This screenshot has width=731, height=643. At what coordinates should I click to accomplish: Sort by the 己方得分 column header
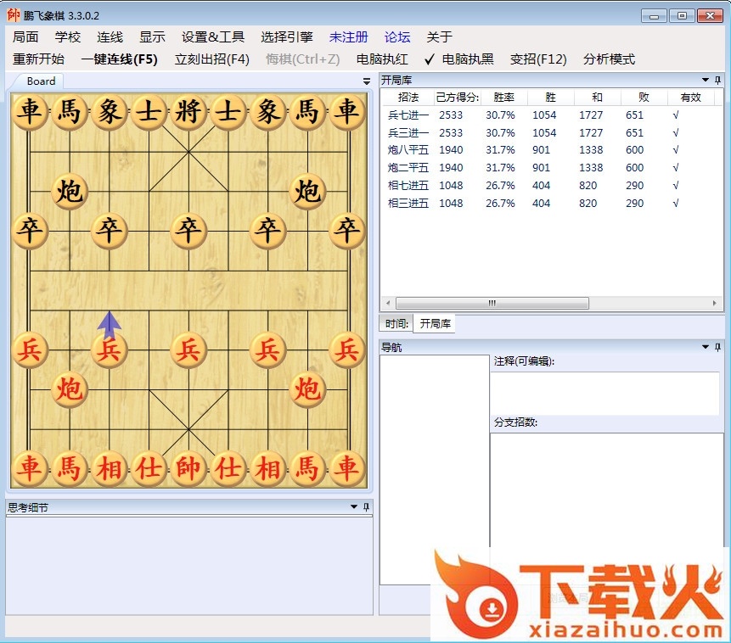[x=458, y=97]
